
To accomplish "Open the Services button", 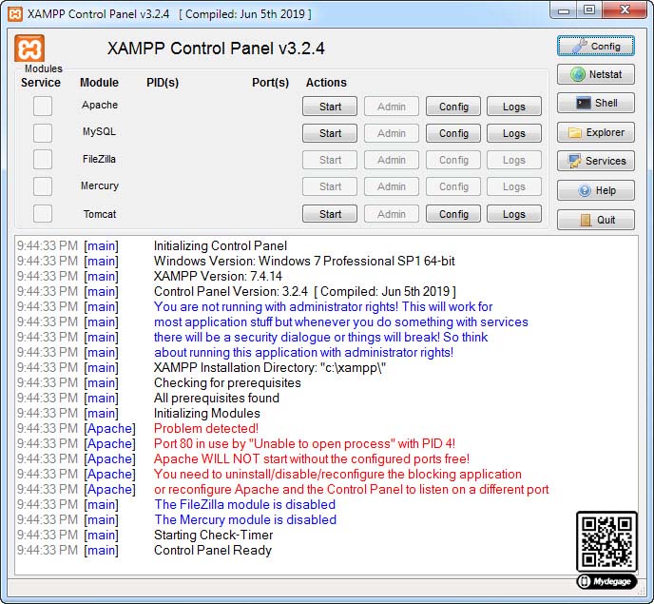I will pos(596,161).
